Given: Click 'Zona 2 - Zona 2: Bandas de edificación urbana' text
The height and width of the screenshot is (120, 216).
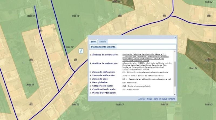Looking at the screenshot, I should click(x=143, y=76).
